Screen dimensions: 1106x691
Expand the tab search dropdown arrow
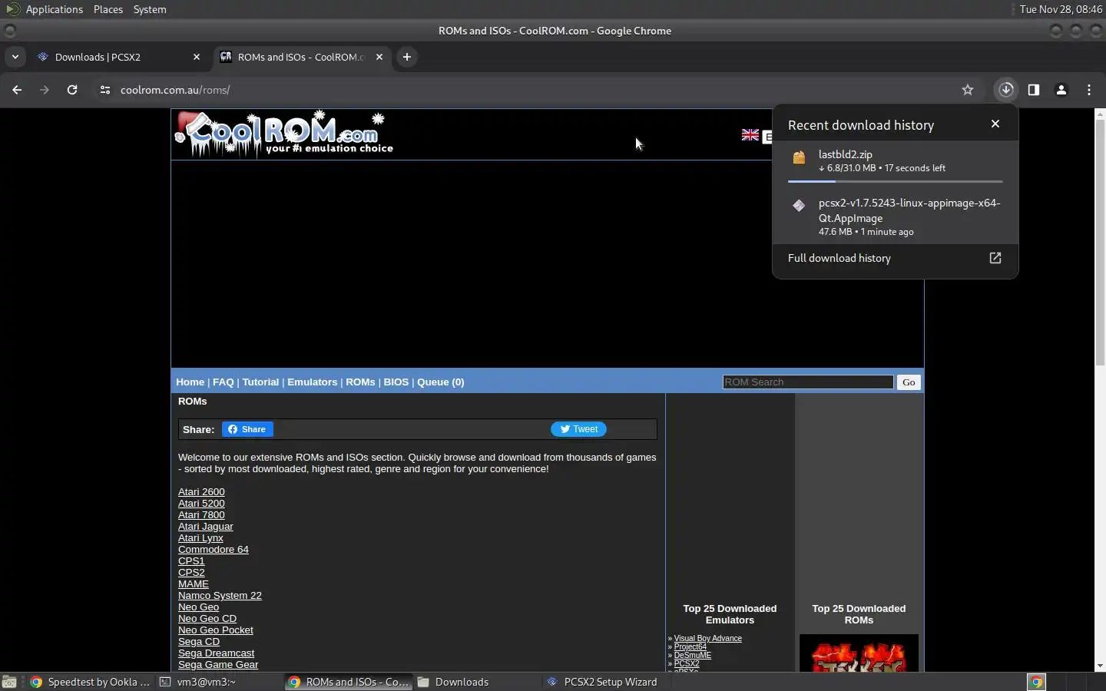pyautogui.click(x=15, y=57)
